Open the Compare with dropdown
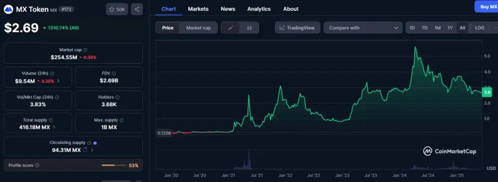Screen dimensions: 498x182 363,28
